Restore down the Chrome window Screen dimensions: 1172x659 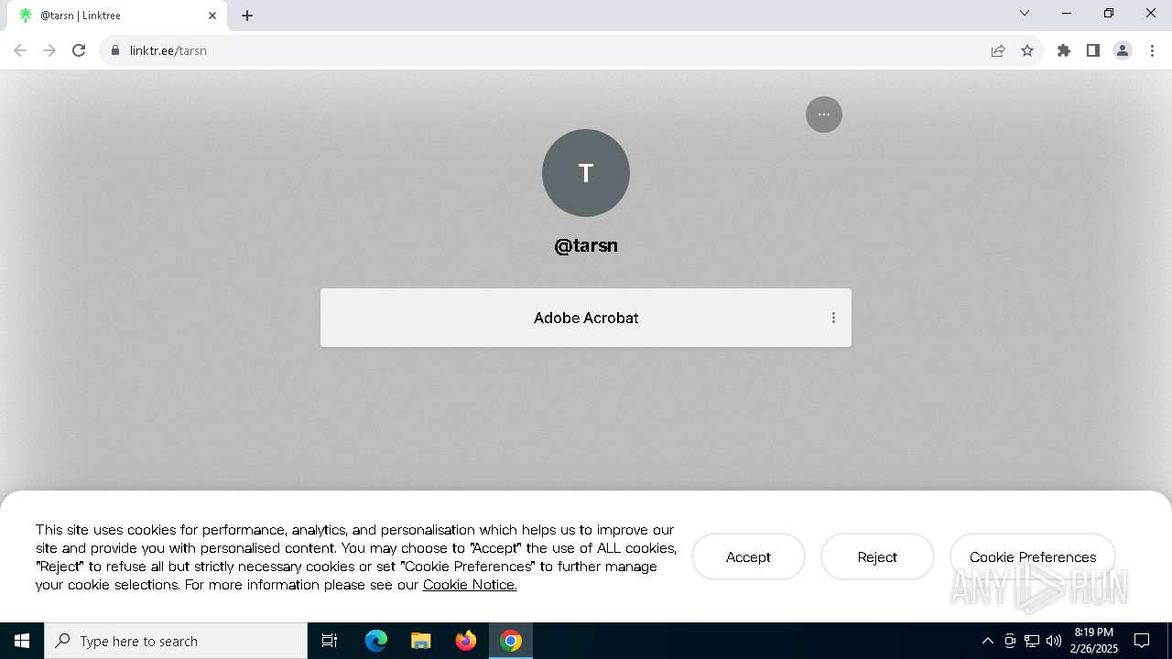point(1109,13)
